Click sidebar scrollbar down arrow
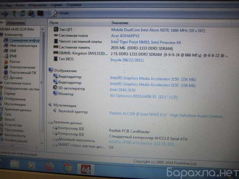The image size is (239, 179). (x=42, y=143)
